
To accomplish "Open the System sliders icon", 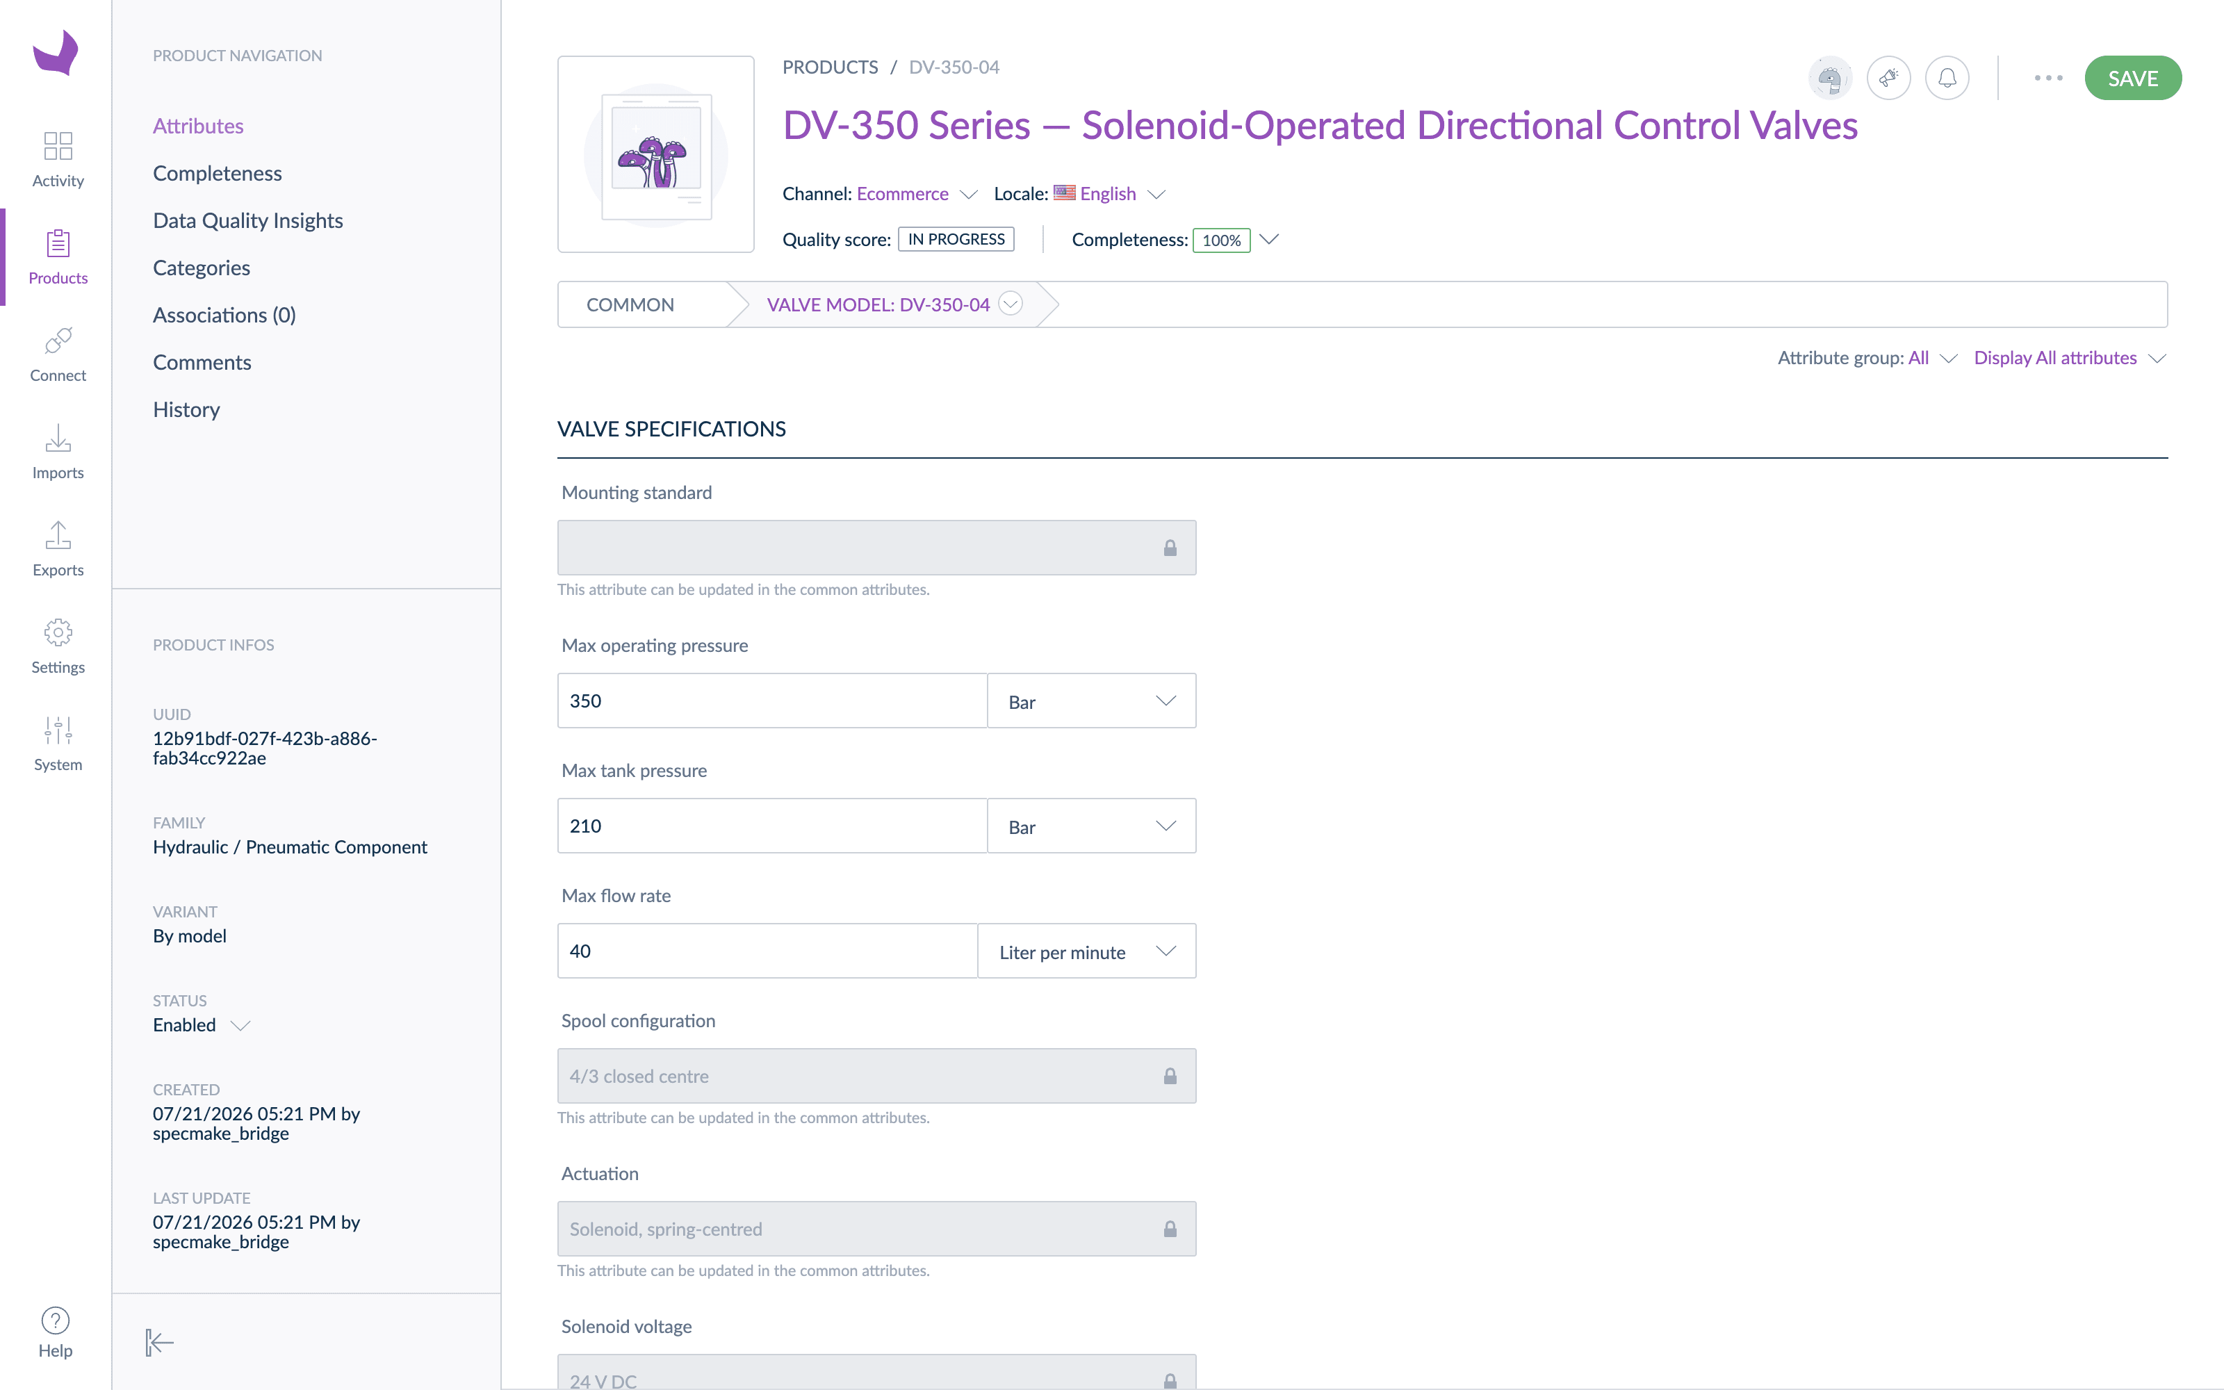I will (58, 730).
